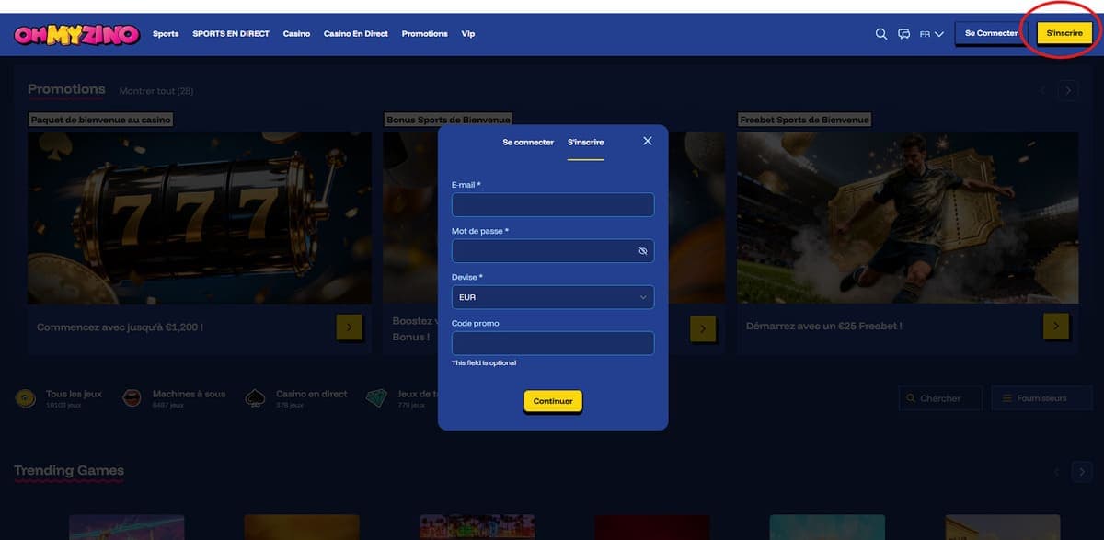Open the live chat icon
Image resolution: width=1104 pixels, height=540 pixels.
click(x=903, y=34)
